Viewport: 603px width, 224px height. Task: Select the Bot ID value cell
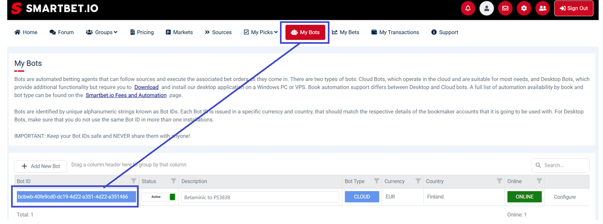tap(76, 197)
